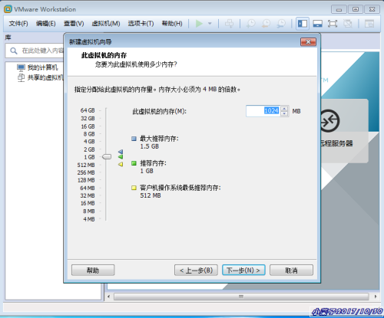Open the 选项卡(T) menu

141,24
